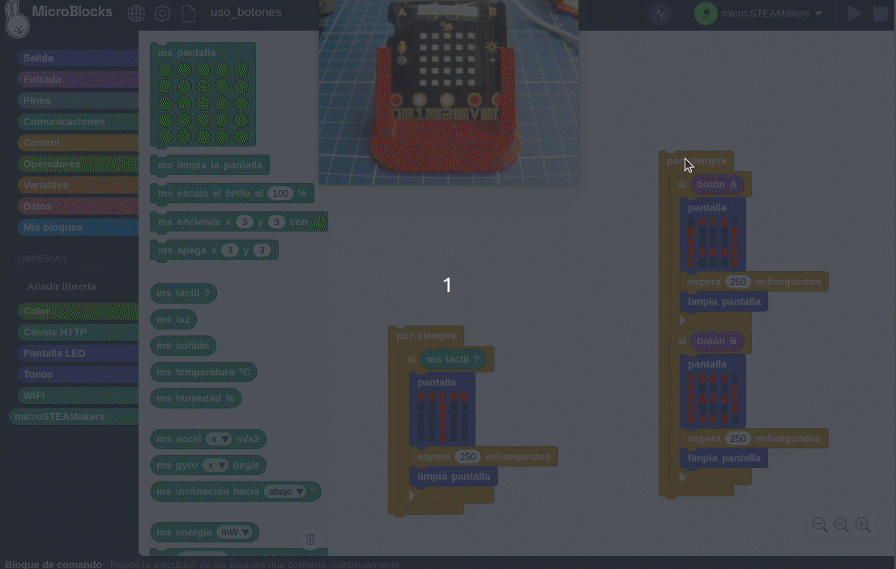This screenshot has width=896, height=569.
Task: Expand the arrow under ms táctil if-block
Action: [x=412, y=495]
